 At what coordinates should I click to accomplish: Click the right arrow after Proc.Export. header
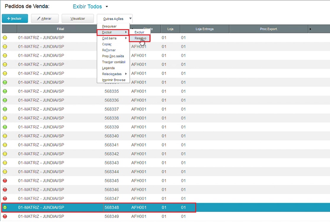pos(310,29)
